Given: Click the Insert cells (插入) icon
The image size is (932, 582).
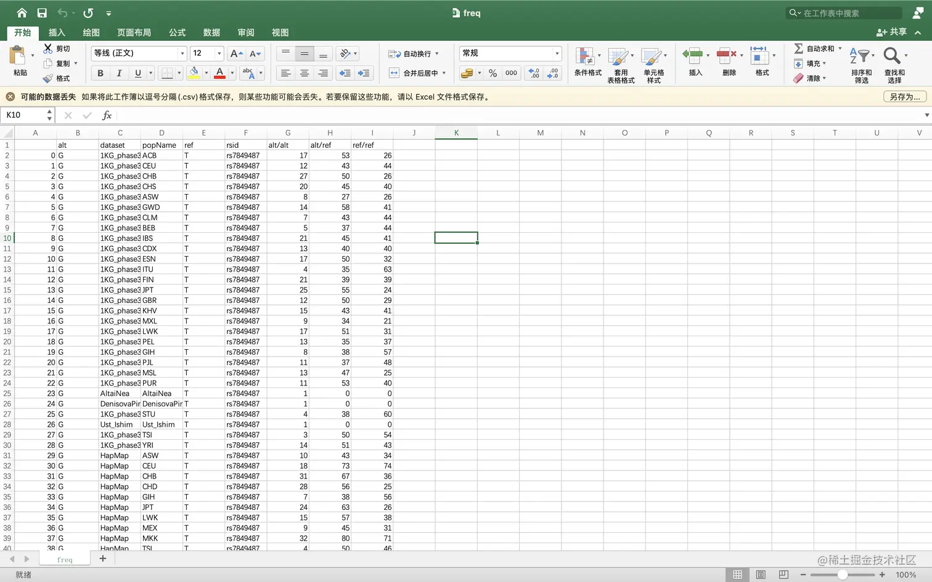Looking at the screenshot, I should click(x=693, y=56).
